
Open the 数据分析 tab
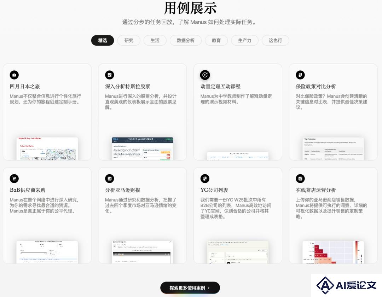pos(186,40)
